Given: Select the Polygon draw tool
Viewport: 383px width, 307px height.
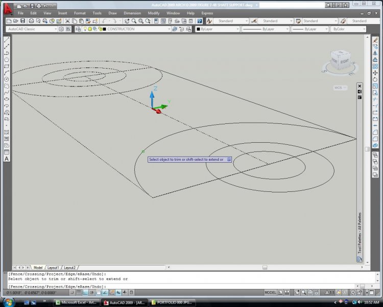Looking at the screenshot, I should pos(7,59).
